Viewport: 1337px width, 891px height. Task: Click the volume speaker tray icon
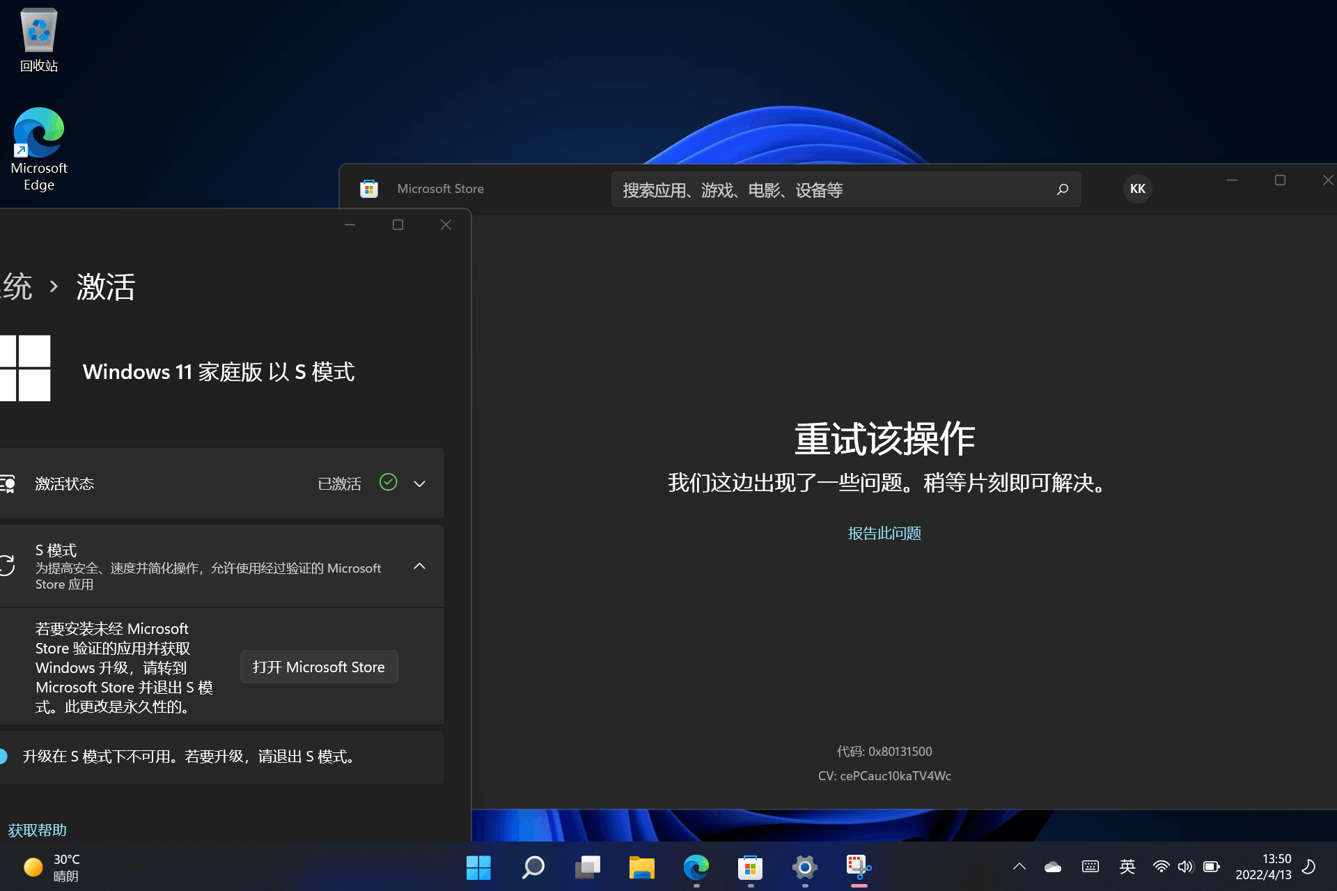(x=1185, y=867)
